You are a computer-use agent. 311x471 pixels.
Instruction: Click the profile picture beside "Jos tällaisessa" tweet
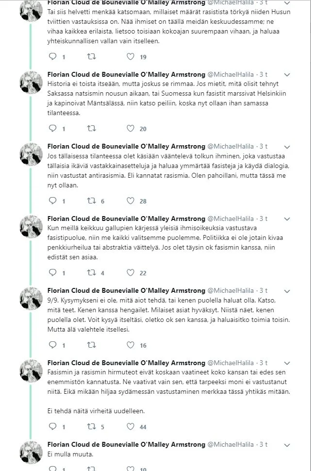click(31, 155)
